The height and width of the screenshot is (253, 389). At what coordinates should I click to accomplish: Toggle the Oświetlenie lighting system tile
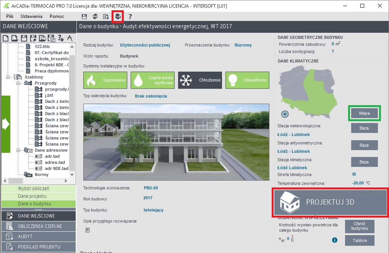click(x=247, y=80)
